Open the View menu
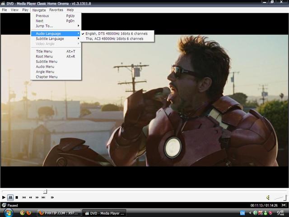This screenshot has height=217, width=289. (14, 10)
